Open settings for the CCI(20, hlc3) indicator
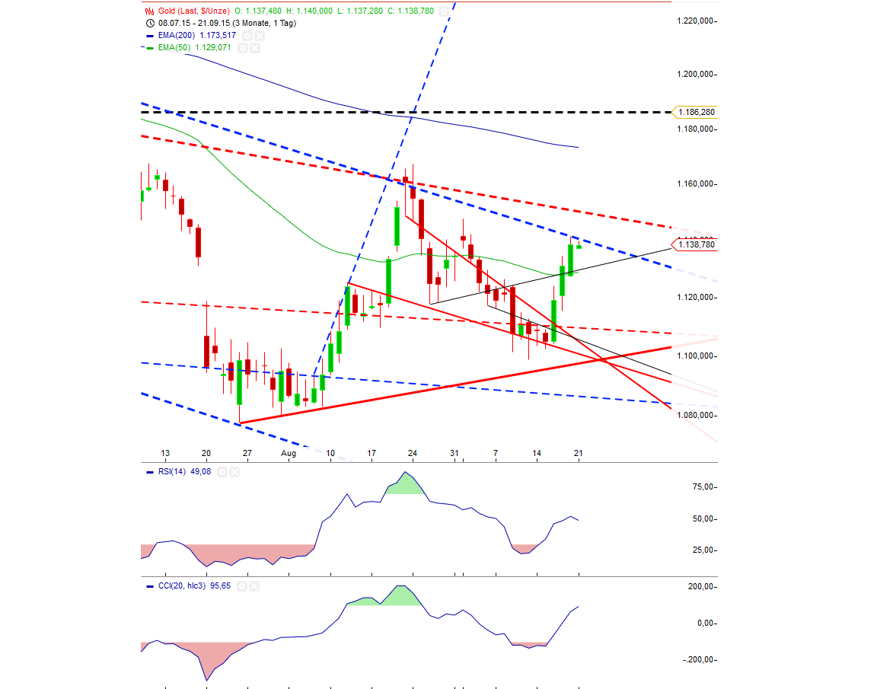The height and width of the screenshot is (689, 877). click(x=243, y=586)
